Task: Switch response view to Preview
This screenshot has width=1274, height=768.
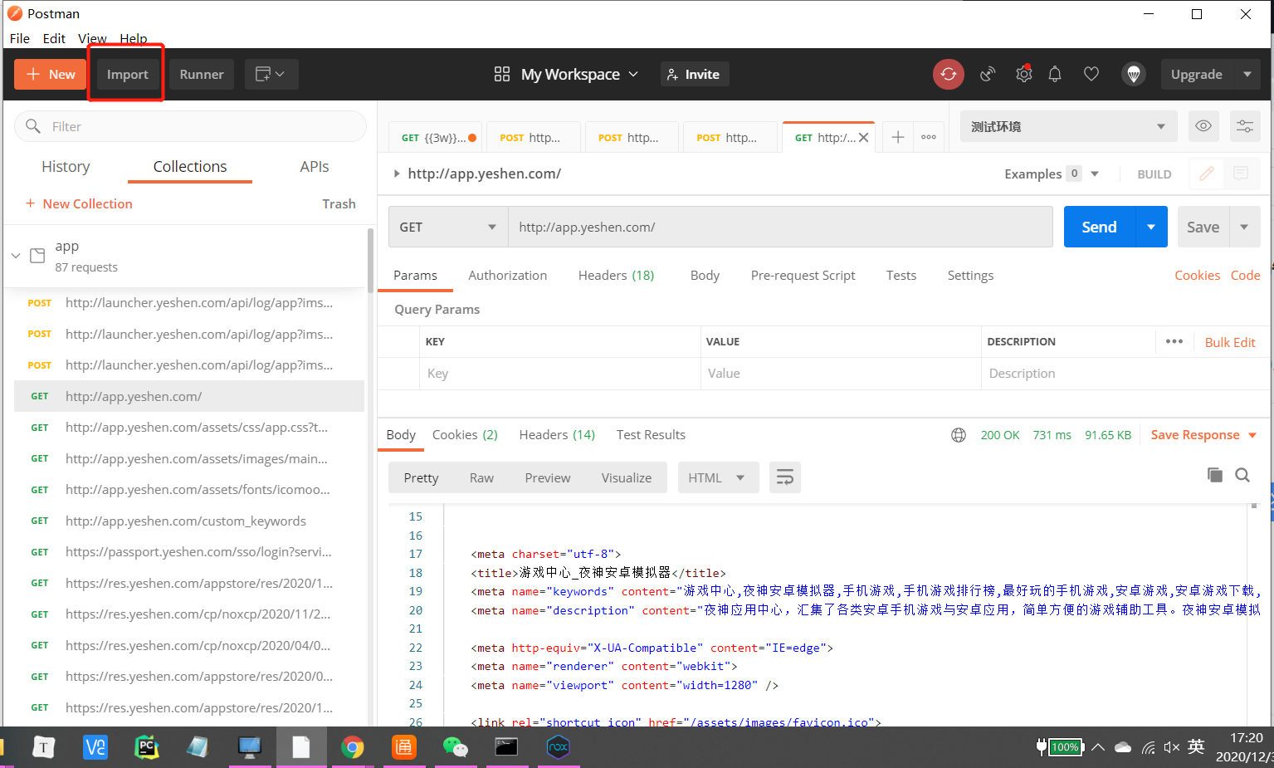Action: (548, 477)
